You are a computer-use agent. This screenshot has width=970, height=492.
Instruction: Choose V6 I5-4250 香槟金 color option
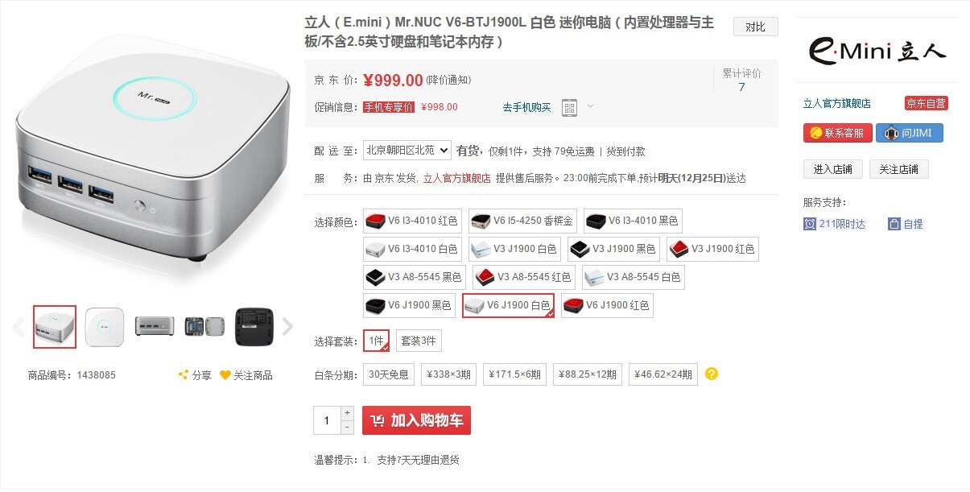click(522, 221)
